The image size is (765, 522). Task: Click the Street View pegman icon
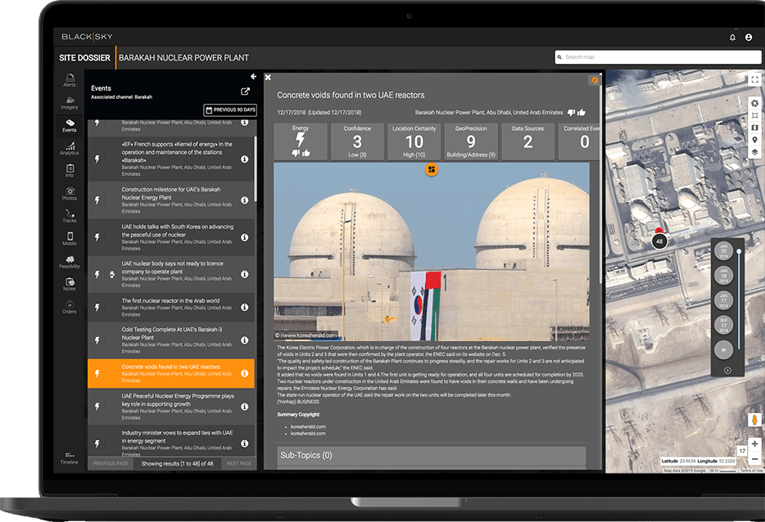point(754,420)
